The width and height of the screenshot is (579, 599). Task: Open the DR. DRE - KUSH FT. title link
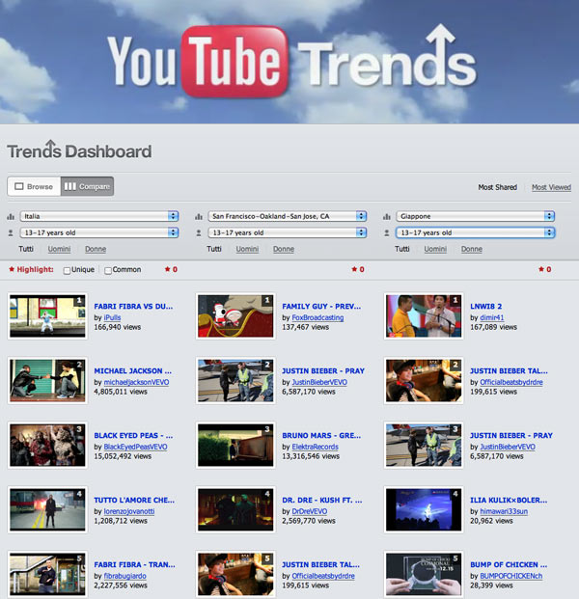[x=321, y=500]
